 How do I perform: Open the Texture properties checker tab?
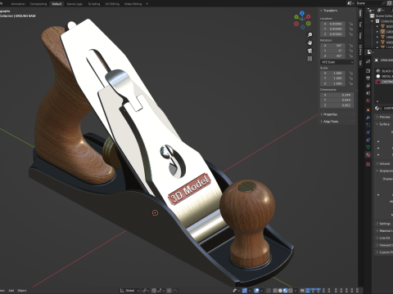click(x=368, y=164)
